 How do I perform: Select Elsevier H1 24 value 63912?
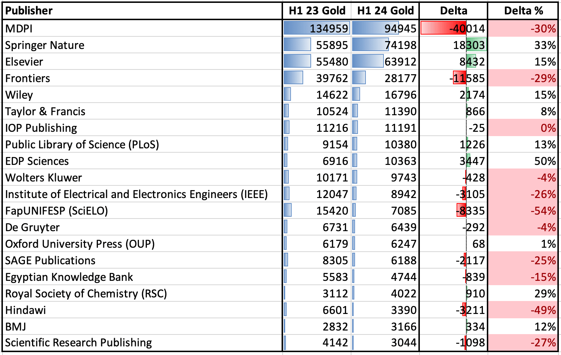pyautogui.click(x=385, y=61)
